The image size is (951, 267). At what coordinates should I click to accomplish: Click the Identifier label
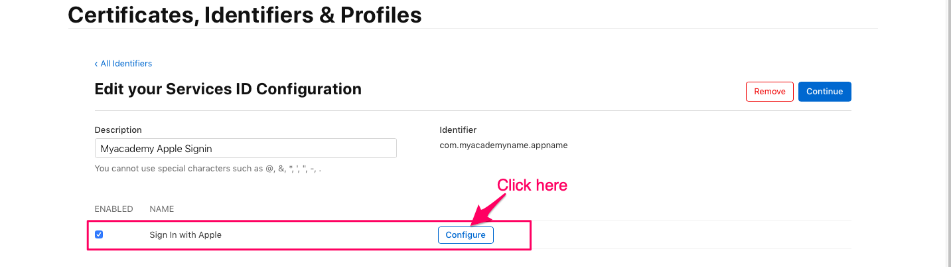pos(458,130)
